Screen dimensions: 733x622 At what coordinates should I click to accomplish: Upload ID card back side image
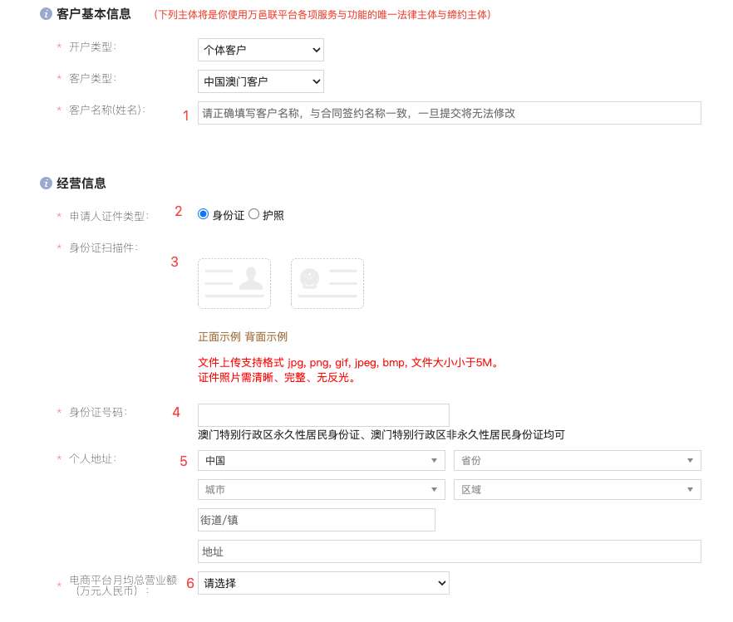click(327, 283)
